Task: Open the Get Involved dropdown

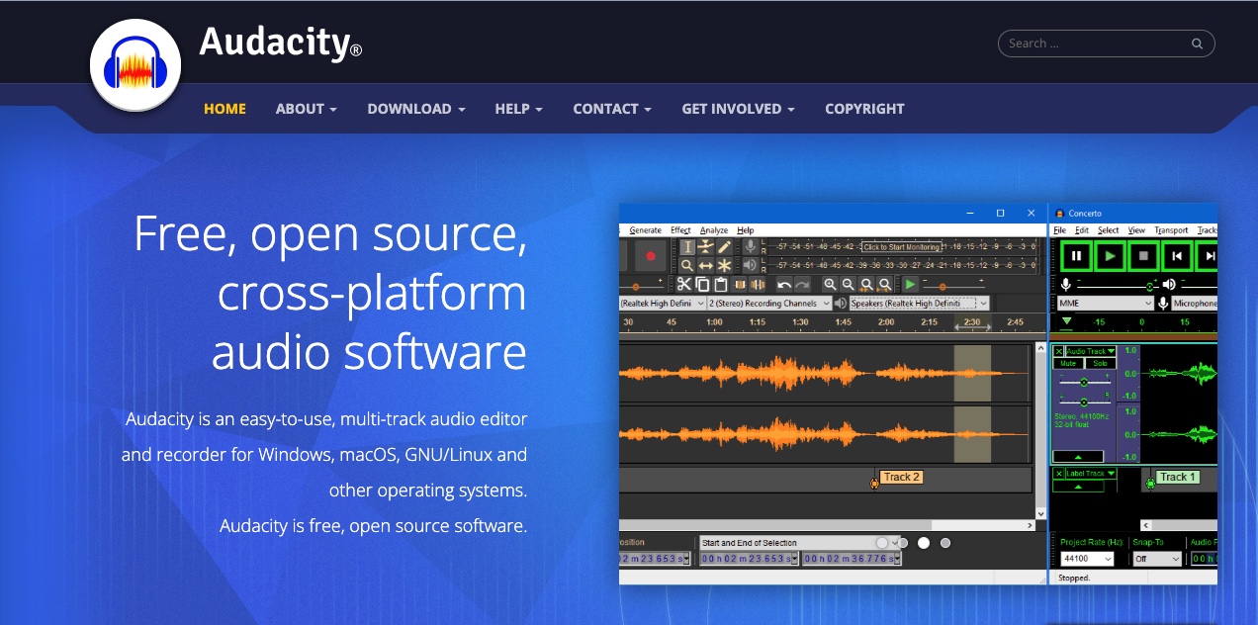Action: 739,109
